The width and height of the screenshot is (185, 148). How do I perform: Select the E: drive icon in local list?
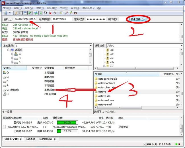click(5, 81)
